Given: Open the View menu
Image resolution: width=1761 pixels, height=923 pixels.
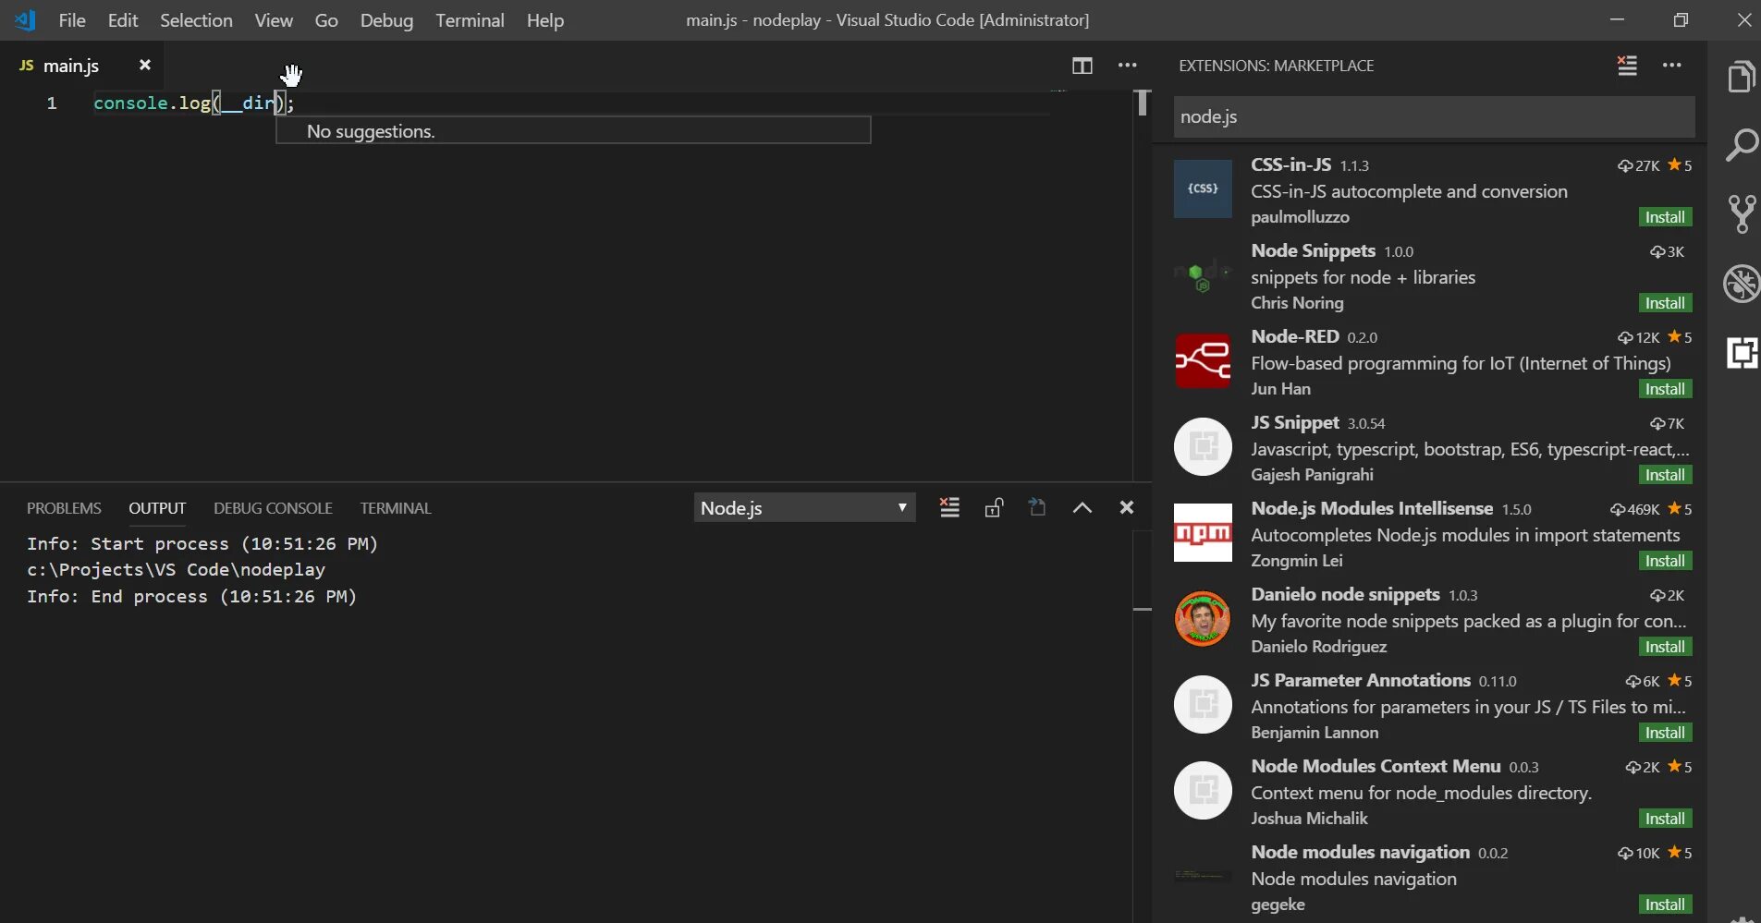Looking at the screenshot, I should [274, 20].
